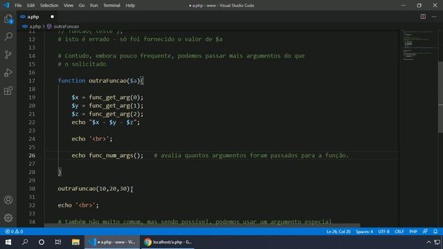
Task: Select PHP language mode in status bar
Action: (413, 232)
